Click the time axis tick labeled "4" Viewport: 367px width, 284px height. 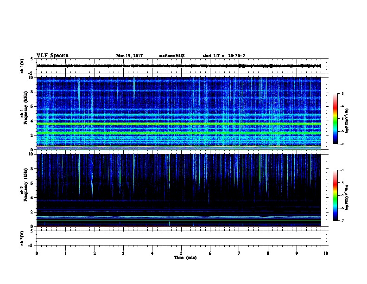pos(152,253)
